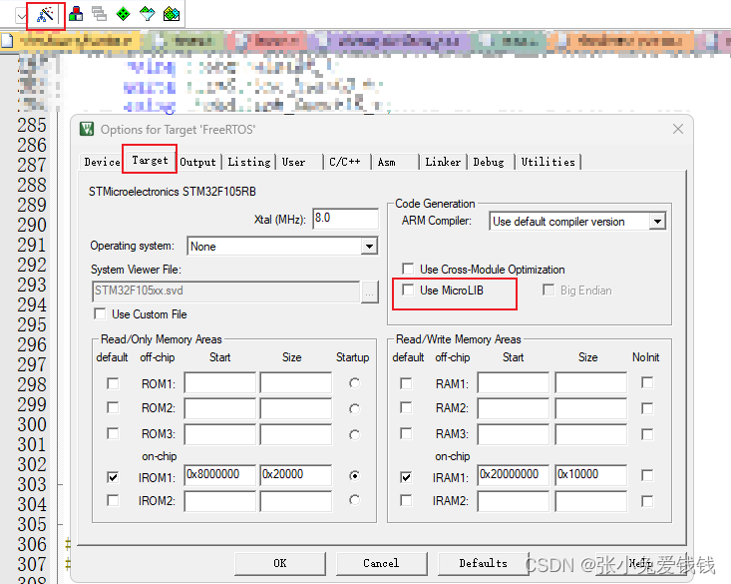
Task: Click the System Viewer File STM32F105xx.svd field
Action: coord(226,292)
